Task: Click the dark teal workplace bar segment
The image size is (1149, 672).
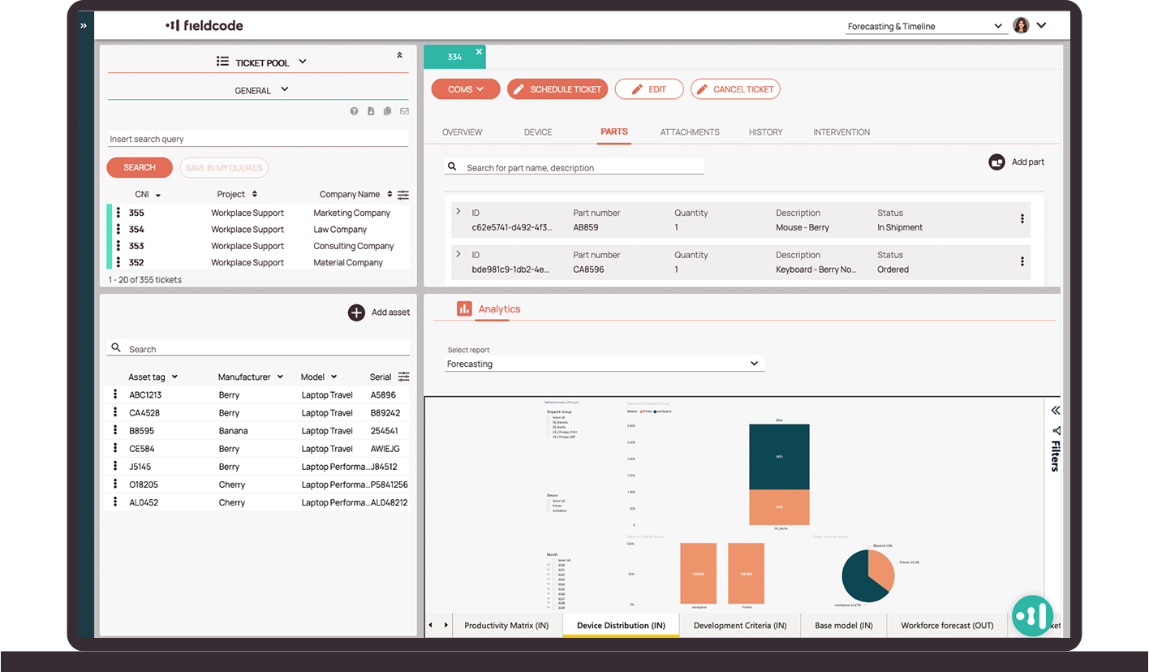Action: point(779,456)
